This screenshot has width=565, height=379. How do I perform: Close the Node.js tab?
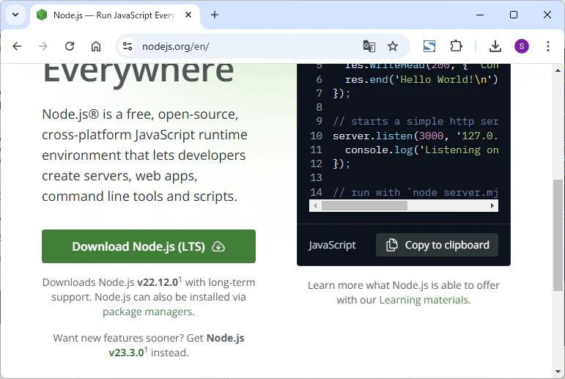(x=188, y=15)
